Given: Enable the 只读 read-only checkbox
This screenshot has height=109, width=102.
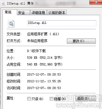Looking at the screenshot, I should pyautogui.click(x=29, y=99).
